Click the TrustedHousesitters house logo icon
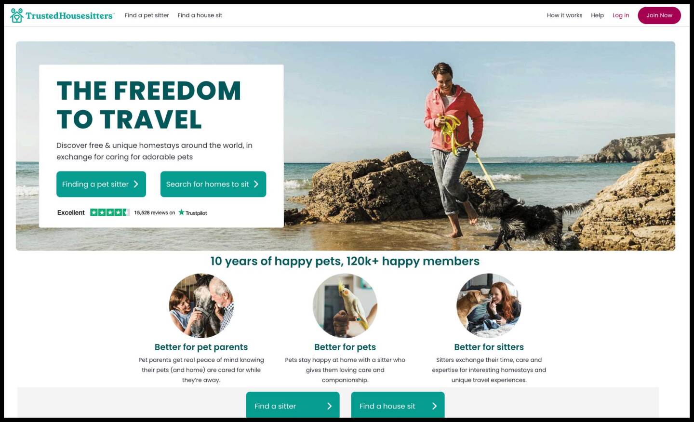The width and height of the screenshot is (694, 422). tap(17, 15)
